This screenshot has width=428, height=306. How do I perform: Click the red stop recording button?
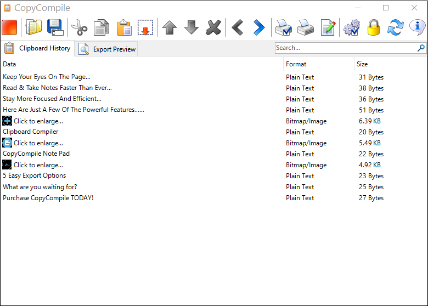click(x=9, y=27)
